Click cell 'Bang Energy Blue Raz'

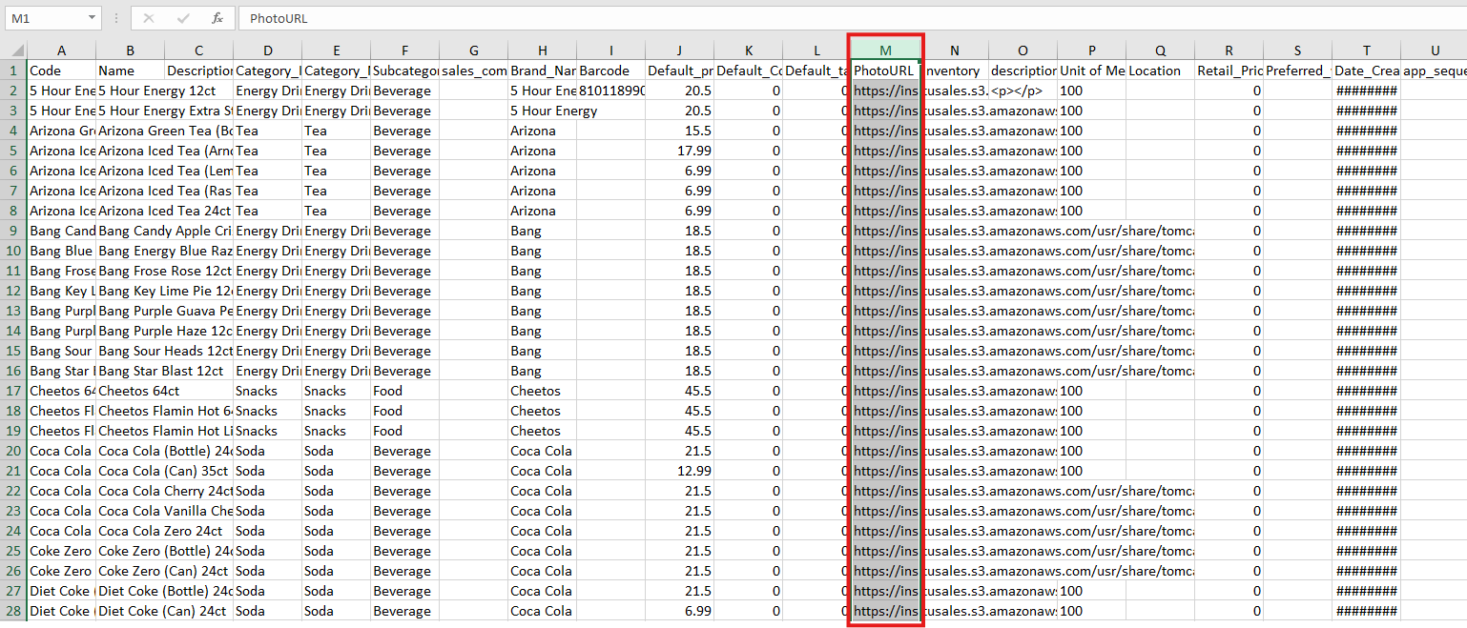(x=165, y=251)
